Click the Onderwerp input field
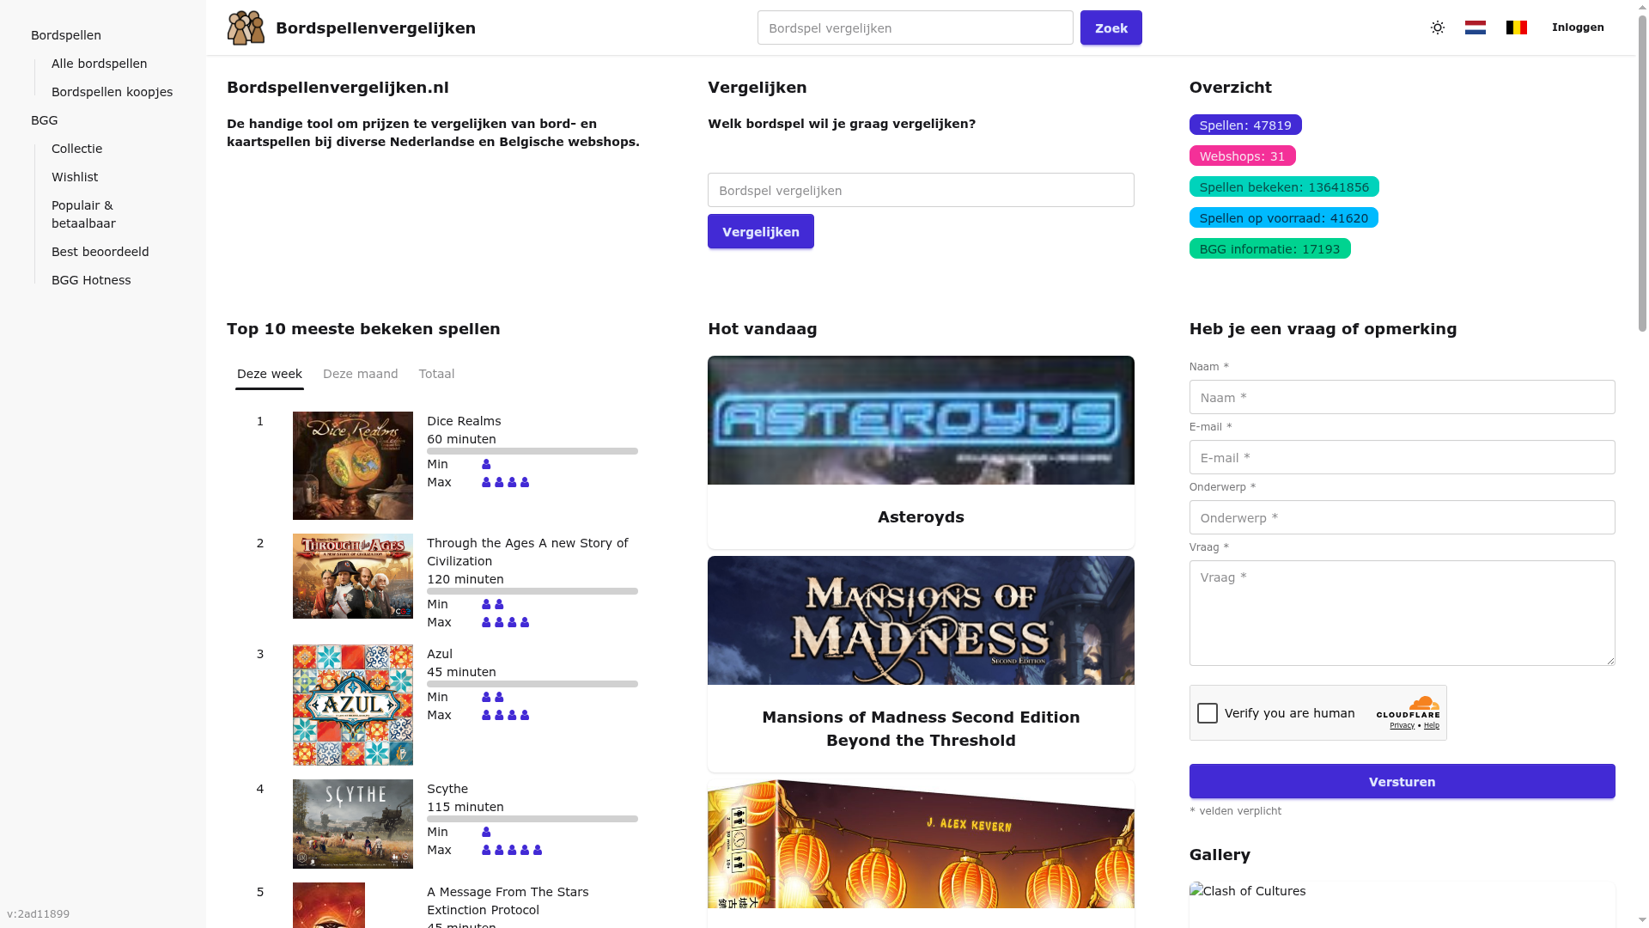This screenshot has width=1649, height=928. (1403, 517)
